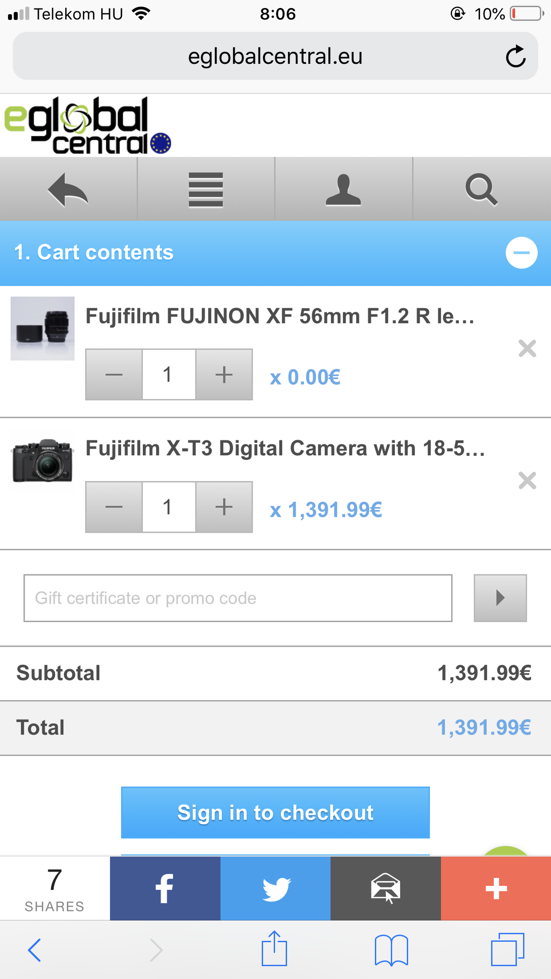Apply promo code with arrow button
Screen dimensions: 551x979
(x=500, y=598)
